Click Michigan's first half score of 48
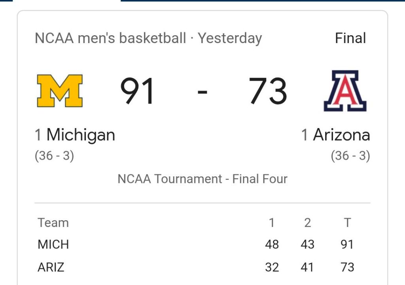This screenshot has width=405, height=285. click(272, 245)
